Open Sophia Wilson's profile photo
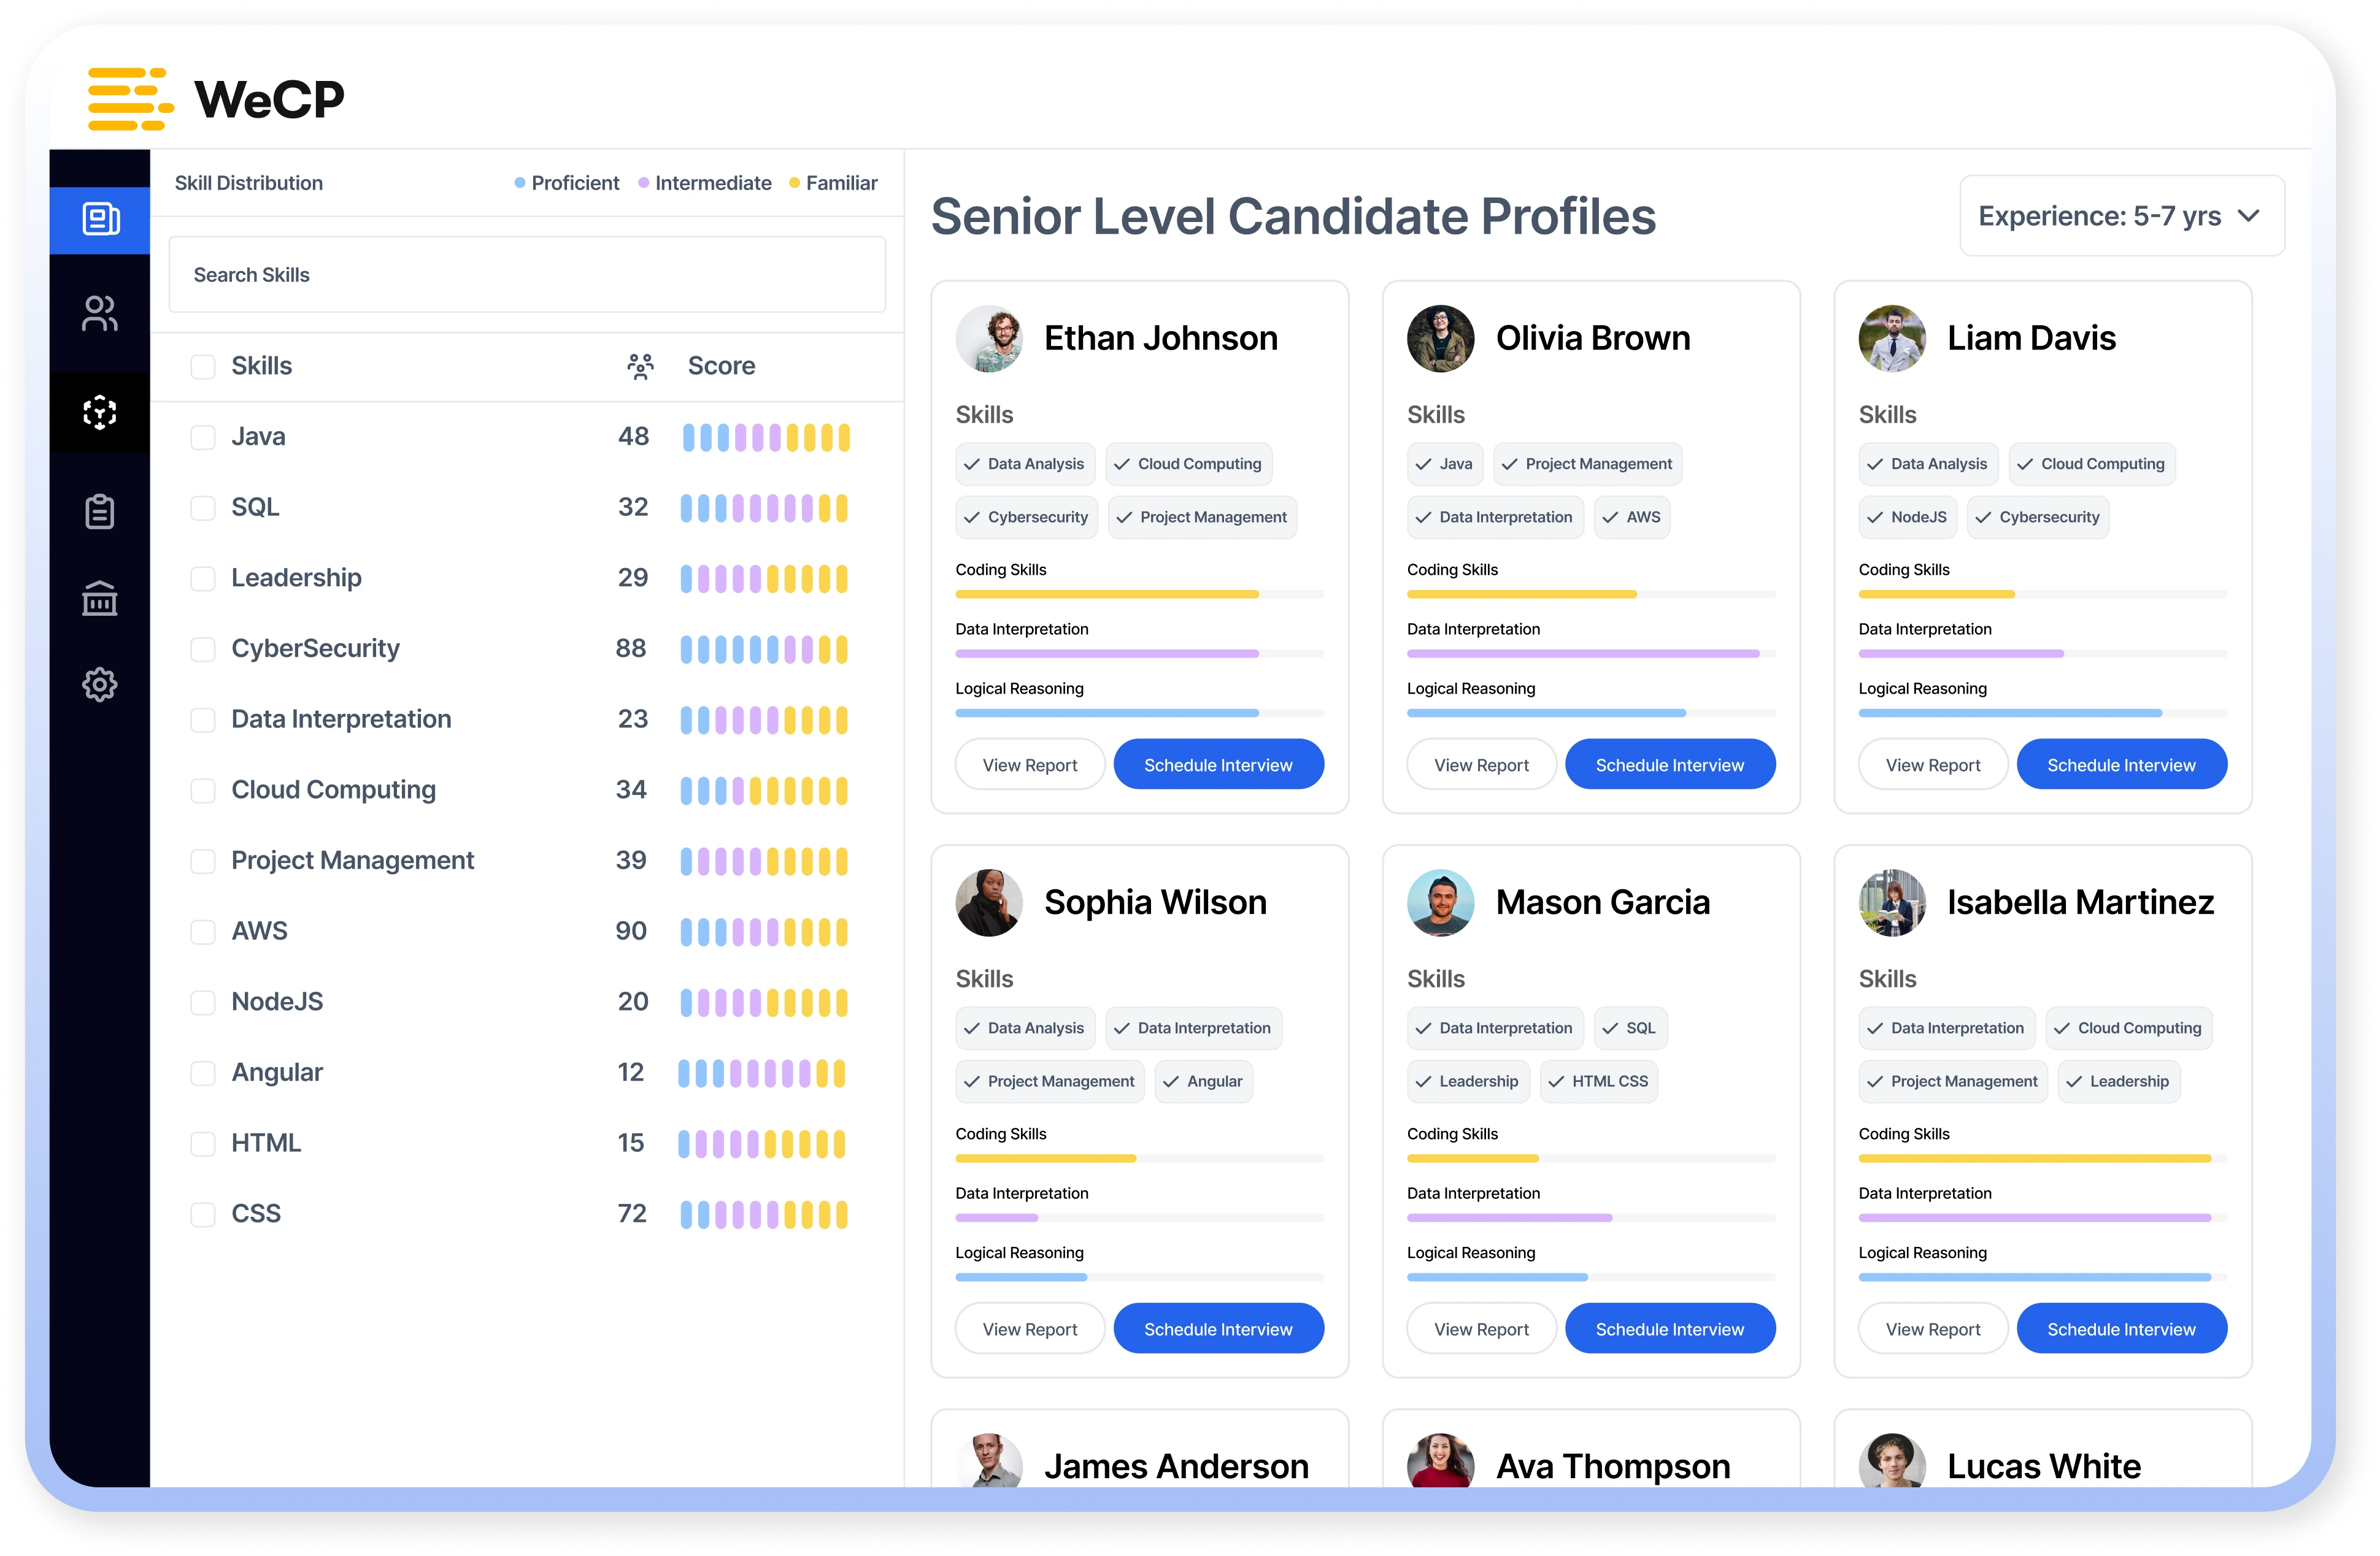 (x=989, y=902)
